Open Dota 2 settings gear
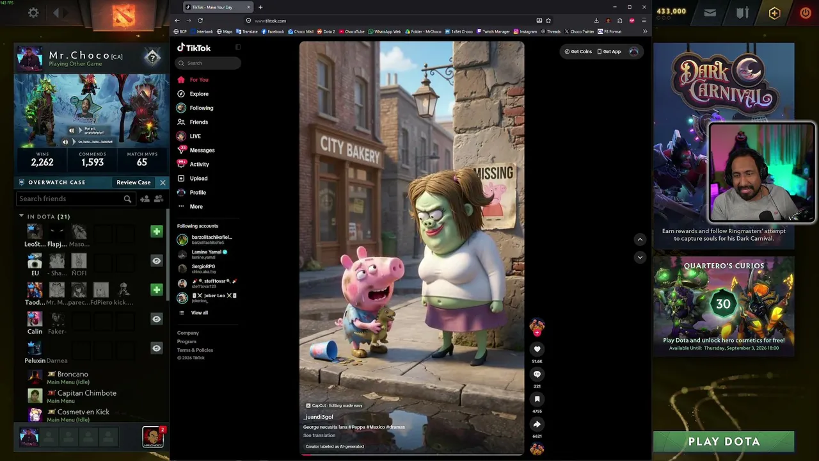The width and height of the screenshot is (819, 461). (x=33, y=13)
